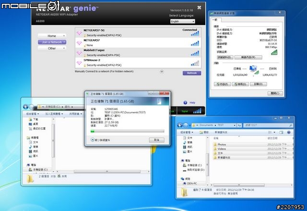Click horizontal scrollbar in TEST Explorer file list
This screenshot has height=211, width=307.
click(239, 185)
